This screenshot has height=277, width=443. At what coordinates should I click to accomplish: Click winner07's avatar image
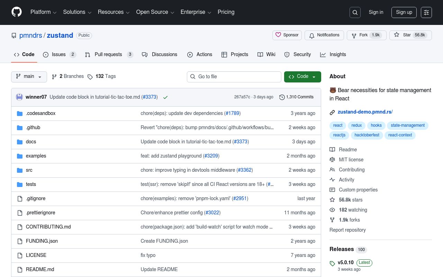[19, 97]
